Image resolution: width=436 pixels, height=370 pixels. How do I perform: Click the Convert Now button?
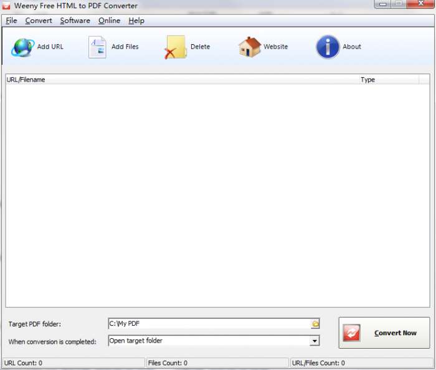(384, 333)
